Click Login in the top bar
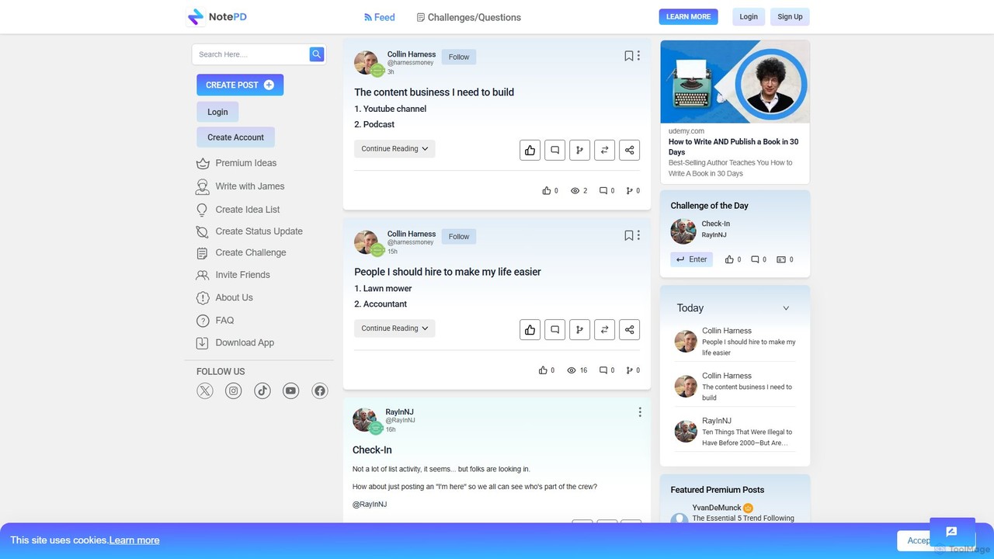This screenshot has height=559, width=994. [749, 16]
